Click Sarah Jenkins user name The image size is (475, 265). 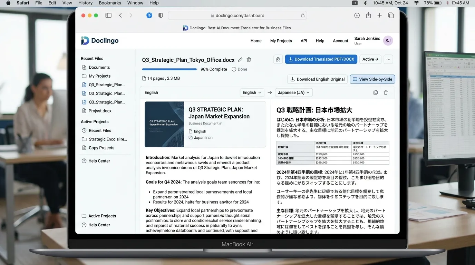click(x=367, y=39)
